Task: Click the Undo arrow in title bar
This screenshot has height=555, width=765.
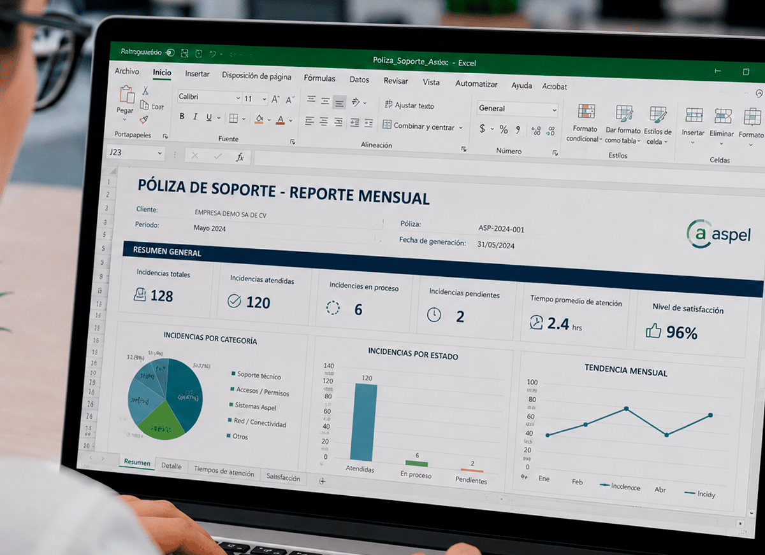Action: [x=213, y=54]
